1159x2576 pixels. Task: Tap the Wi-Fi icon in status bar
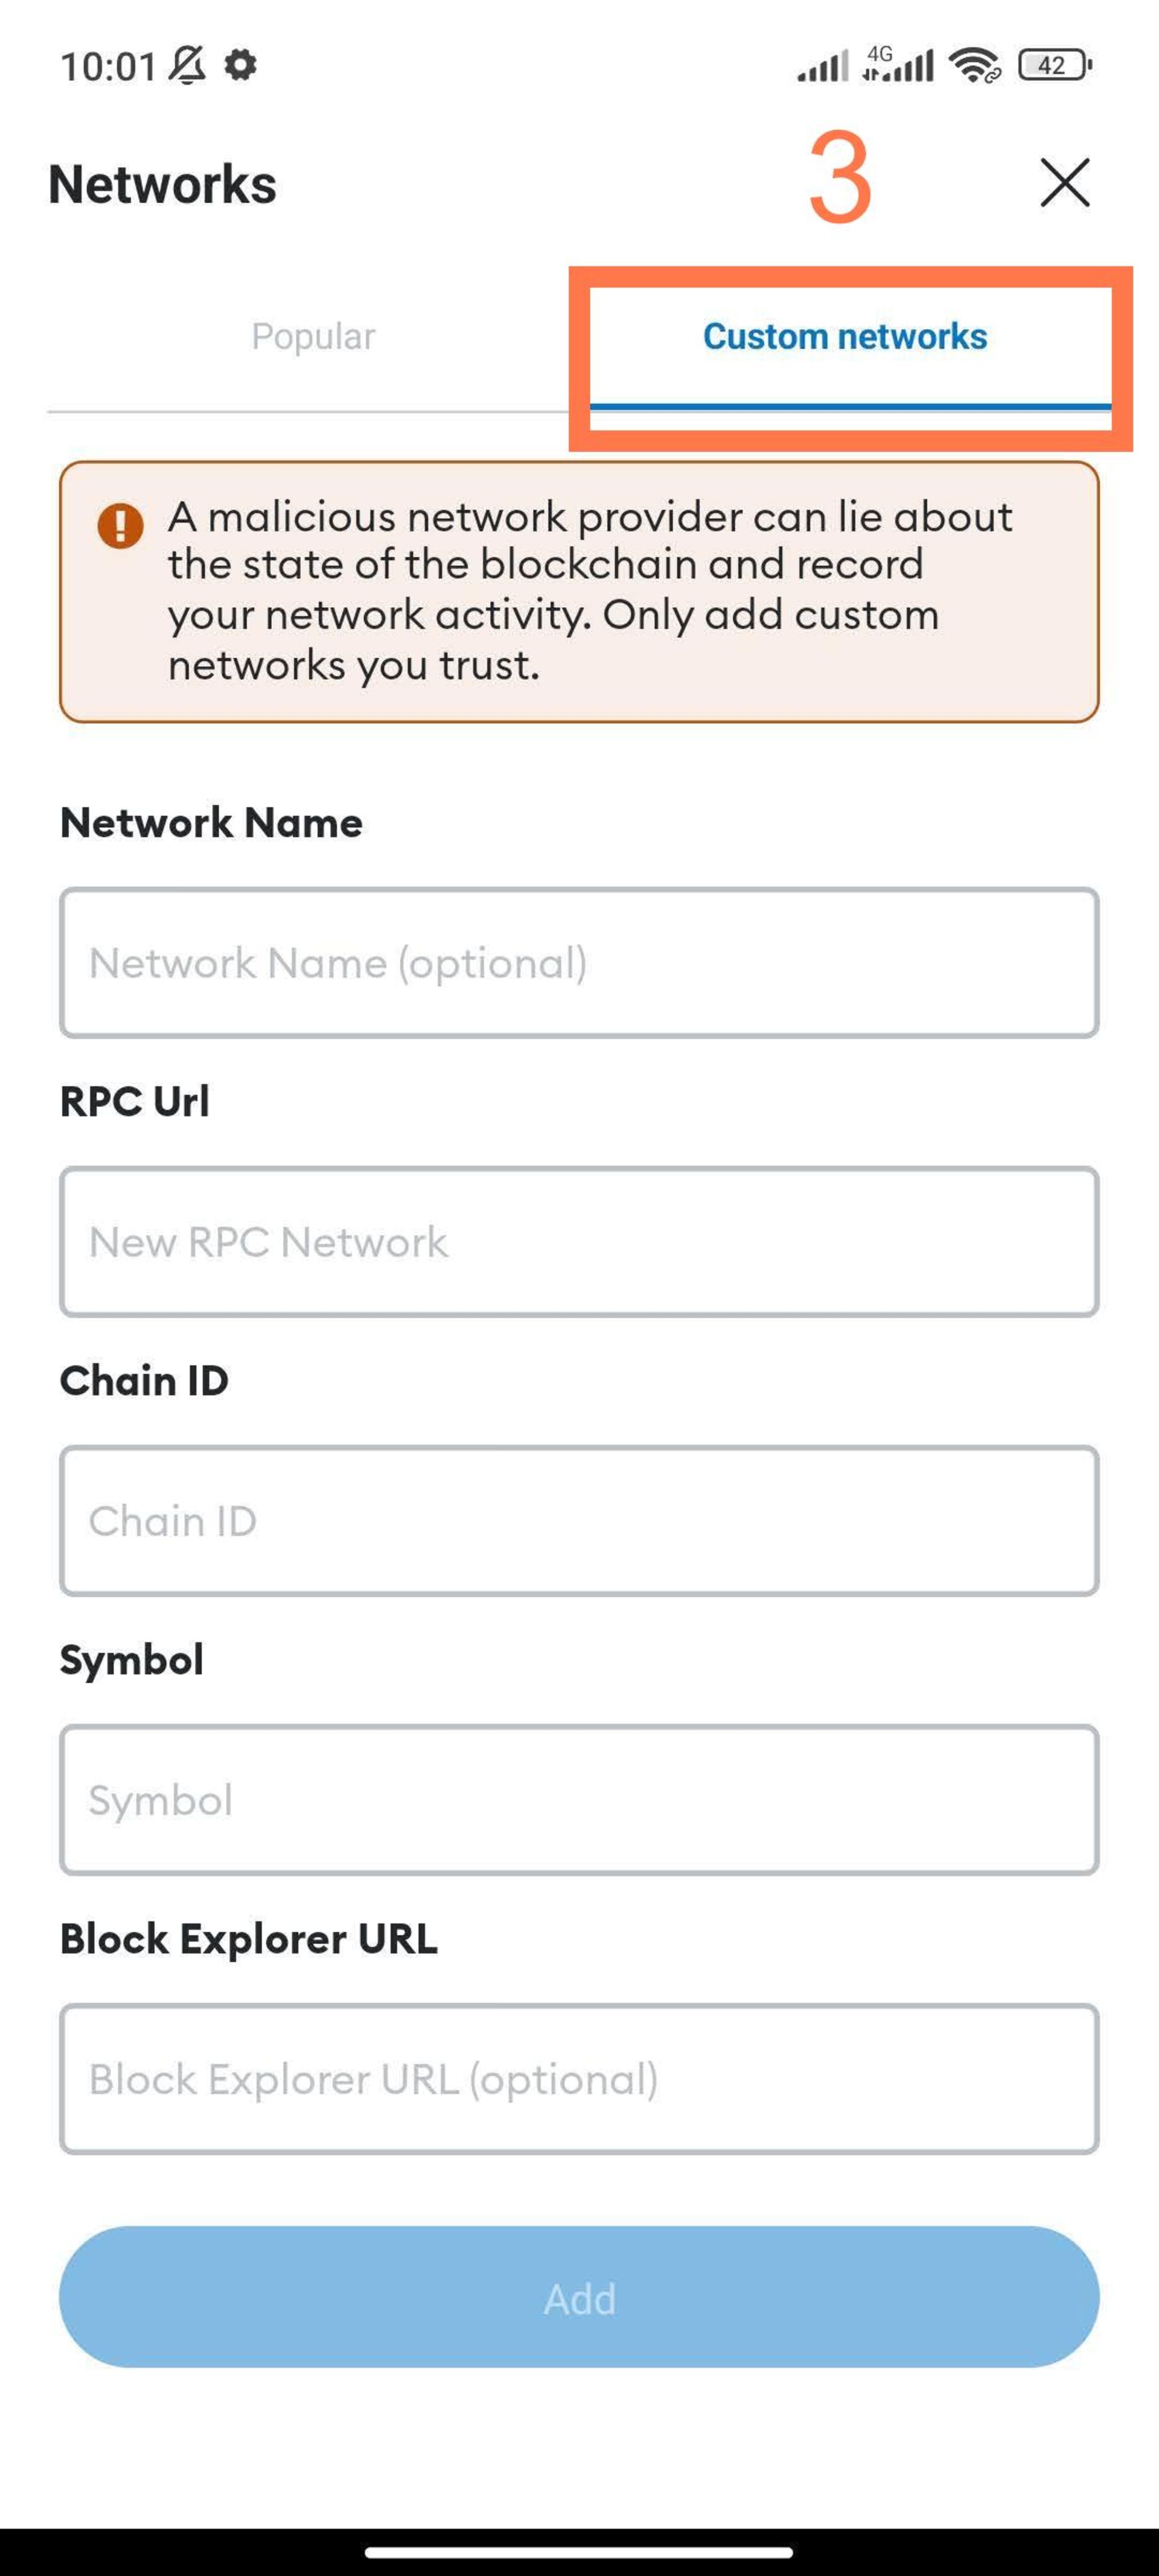click(974, 65)
